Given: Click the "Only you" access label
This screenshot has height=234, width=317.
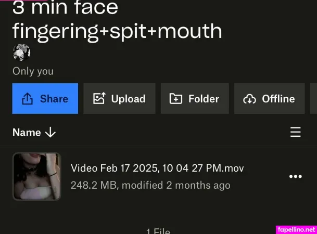Looking at the screenshot, I should 33,71.
